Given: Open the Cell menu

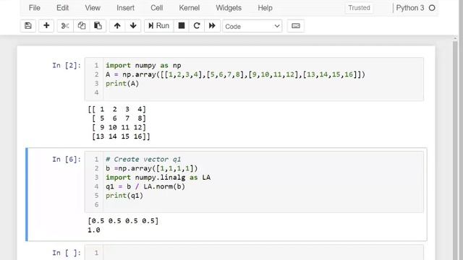Looking at the screenshot, I should pyautogui.click(x=157, y=8).
